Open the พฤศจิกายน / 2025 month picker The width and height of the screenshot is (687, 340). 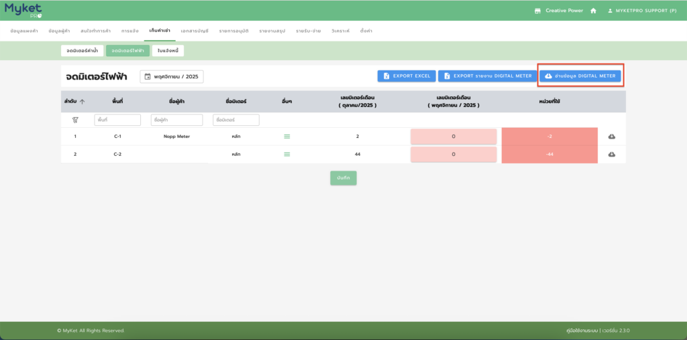pyautogui.click(x=172, y=76)
